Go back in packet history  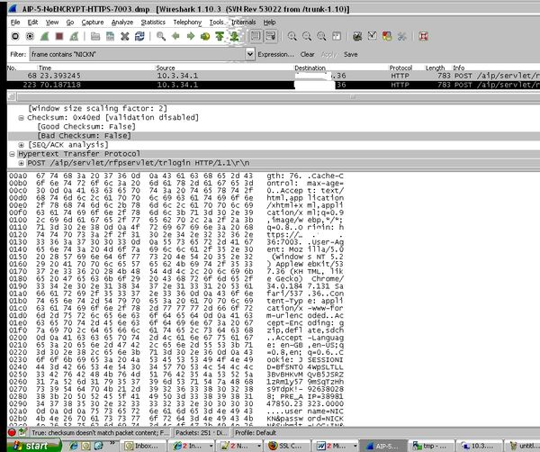pos(175,36)
